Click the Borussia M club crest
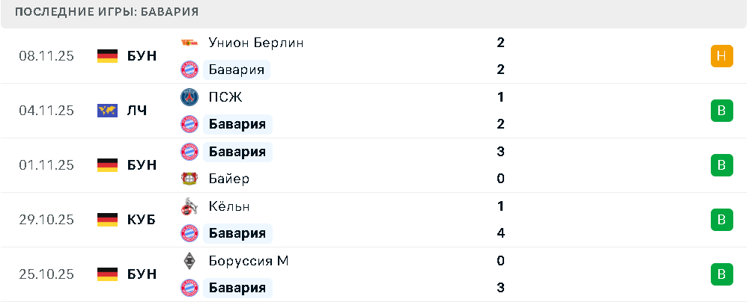Image resolution: width=749 pixels, height=302 pixels. click(x=189, y=261)
